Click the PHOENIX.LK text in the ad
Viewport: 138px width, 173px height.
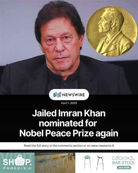click(x=17, y=168)
